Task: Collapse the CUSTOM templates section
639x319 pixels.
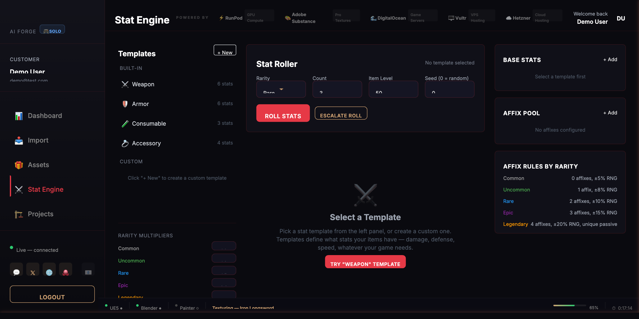Action: point(131,161)
